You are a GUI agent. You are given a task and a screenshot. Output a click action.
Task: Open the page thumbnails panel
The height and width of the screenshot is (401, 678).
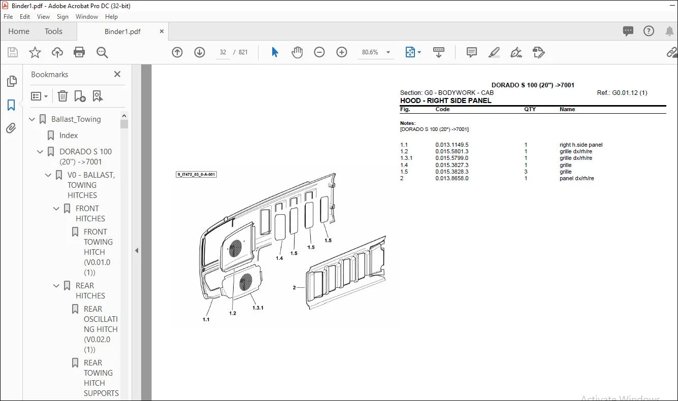click(x=11, y=82)
